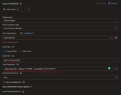This screenshot has width=121, height=95.
Task: Show info for ErrorActionPreference
Action: [21, 73]
